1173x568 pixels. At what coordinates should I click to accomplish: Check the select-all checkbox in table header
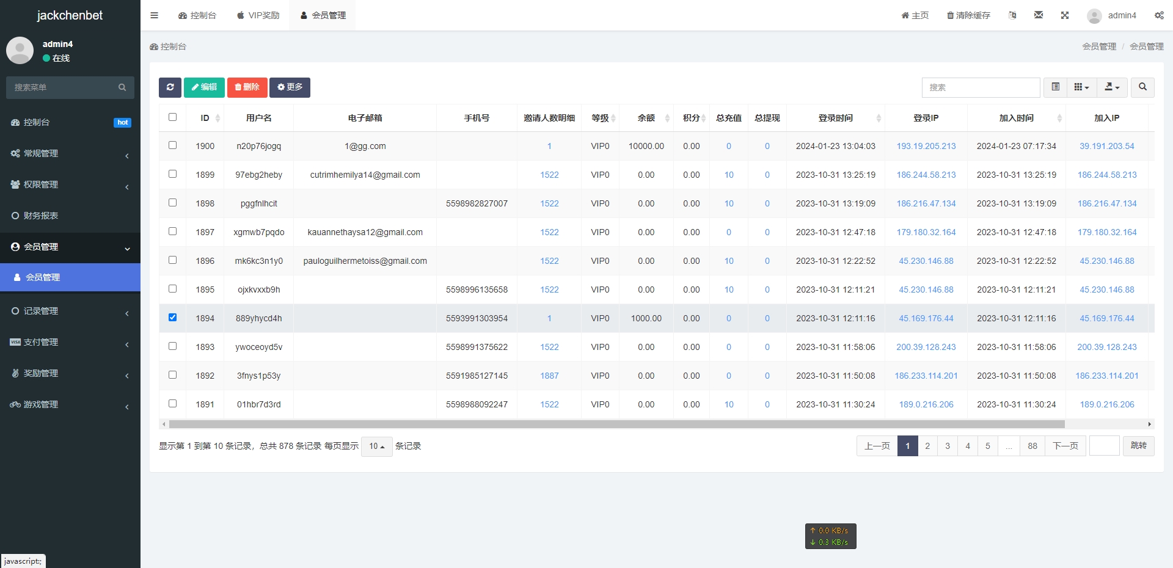tap(173, 117)
